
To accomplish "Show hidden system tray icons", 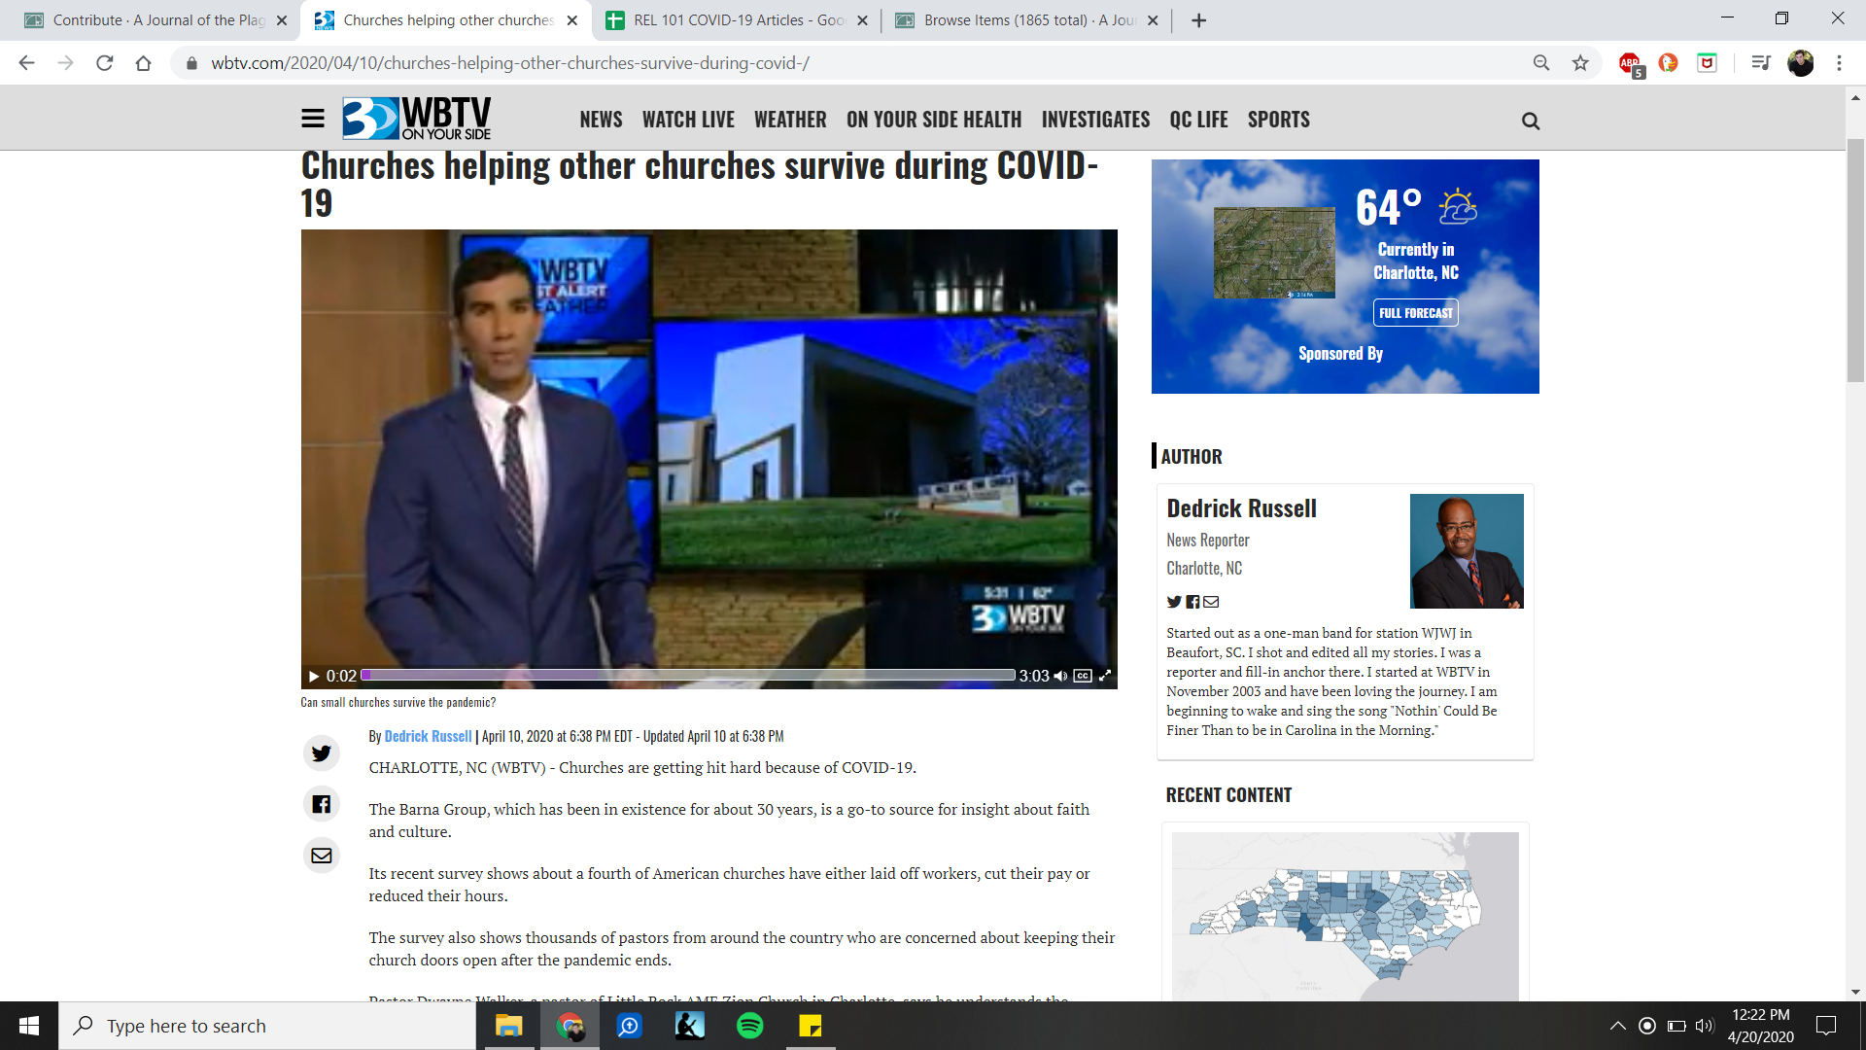I will pos(1617,1026).
